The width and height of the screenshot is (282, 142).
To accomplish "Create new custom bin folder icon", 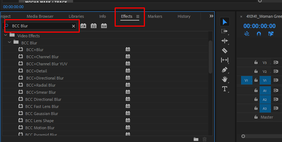I will coord(196,139).
